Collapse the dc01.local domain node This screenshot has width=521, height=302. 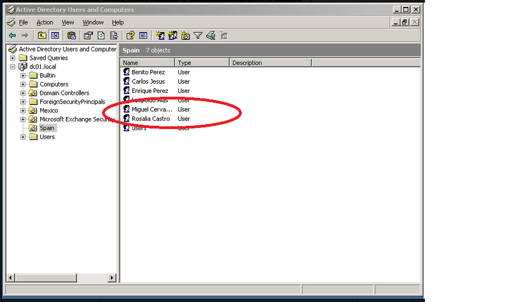[x=13, y=67]
